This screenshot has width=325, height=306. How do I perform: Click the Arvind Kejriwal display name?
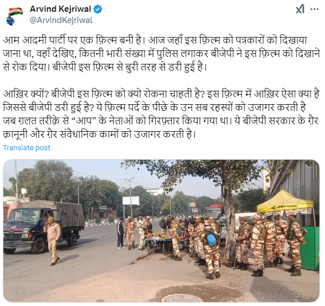[x=61, y=9]
